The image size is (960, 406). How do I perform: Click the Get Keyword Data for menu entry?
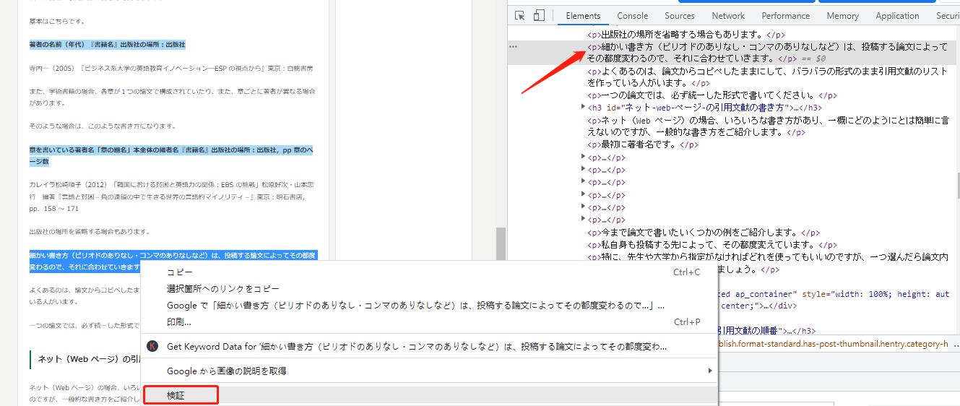[429, 347]
